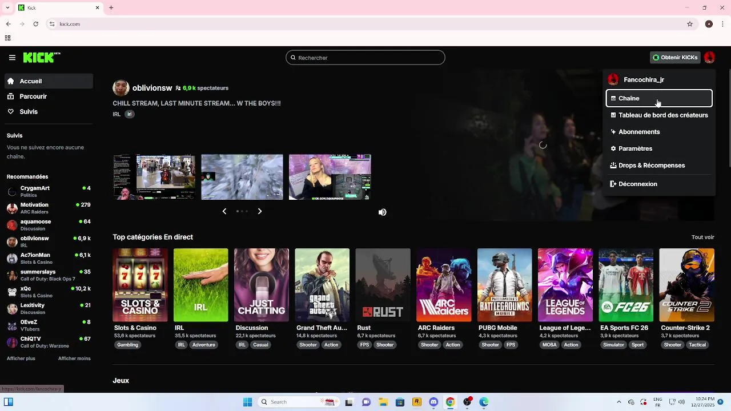Open summerslays in recommended list
Viewport: 731px width, 411px height.
49,275
